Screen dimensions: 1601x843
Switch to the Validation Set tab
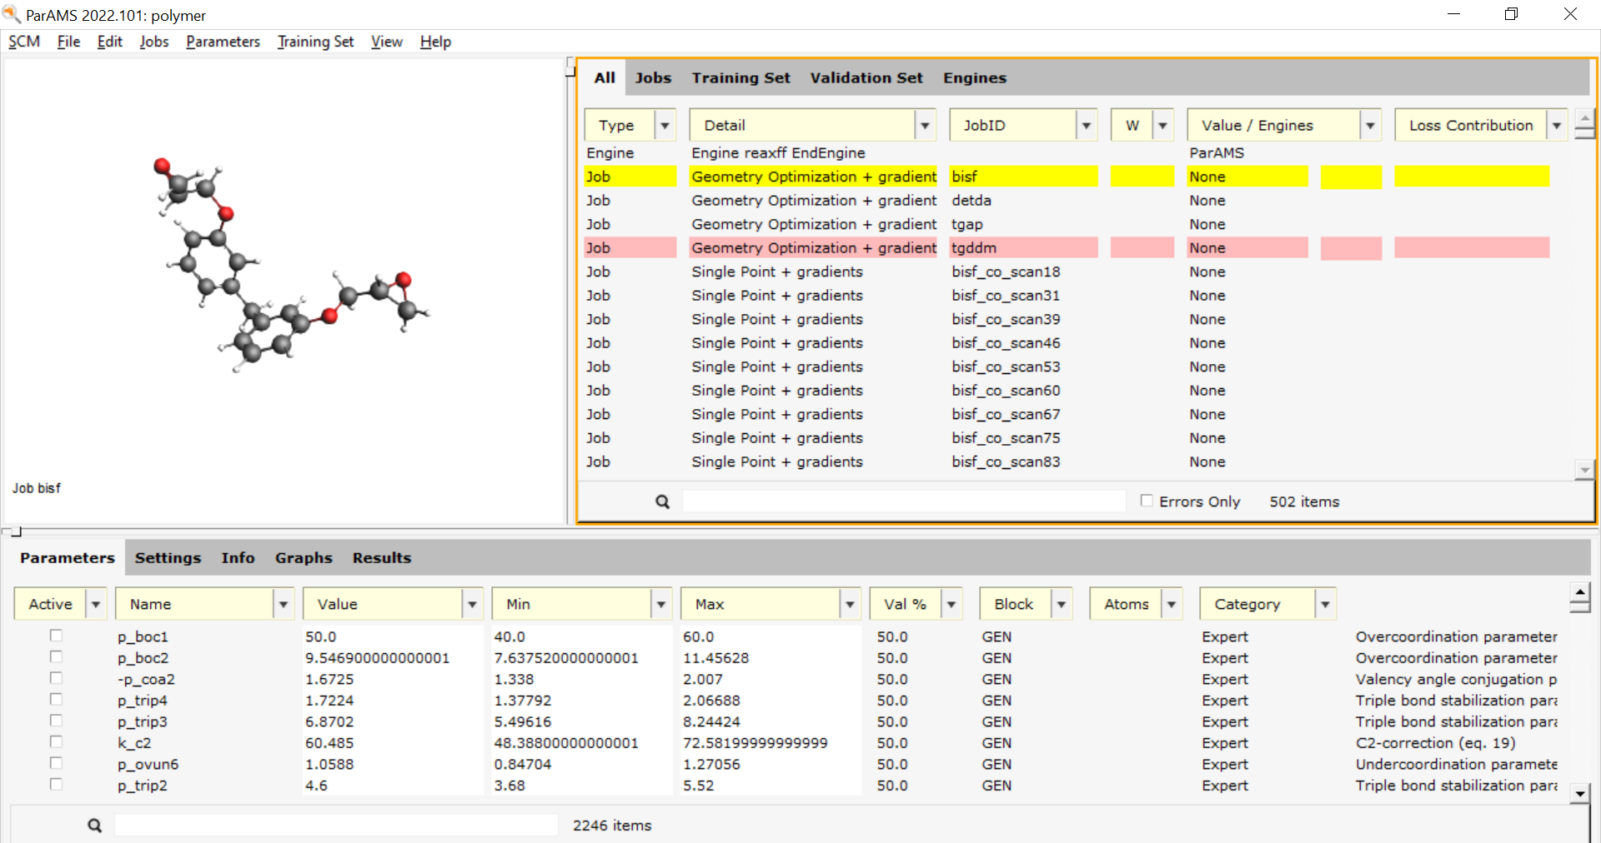pos(866,77)
